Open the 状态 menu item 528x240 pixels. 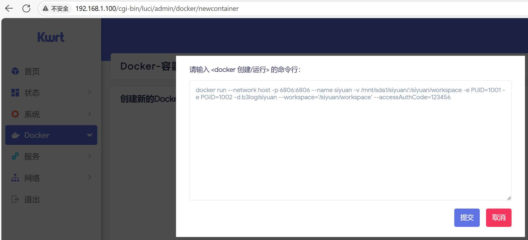click(x=51, y=93)
